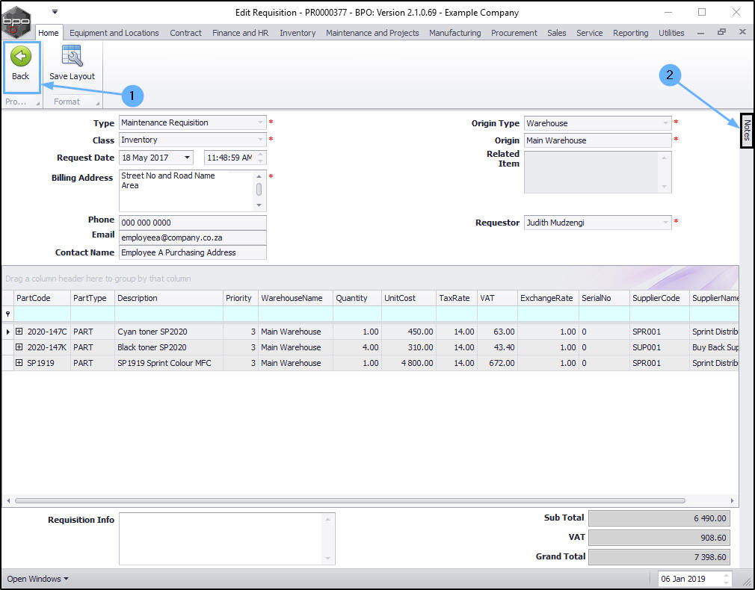The image size is (755, 590).
Task: Open the Sales ribbon tab
Action: pos(557,33)
